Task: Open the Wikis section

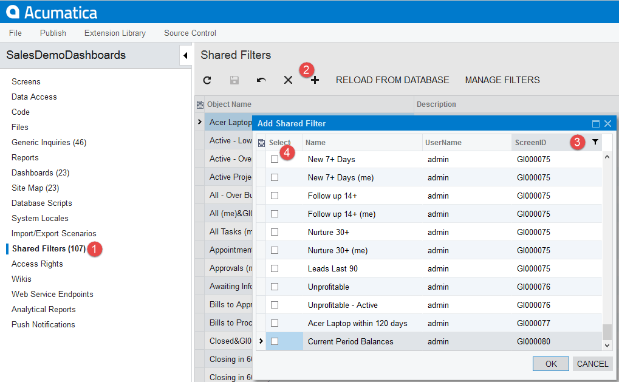Action: coord(21,279)
